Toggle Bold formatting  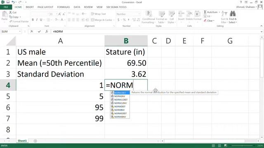[33, 20]
